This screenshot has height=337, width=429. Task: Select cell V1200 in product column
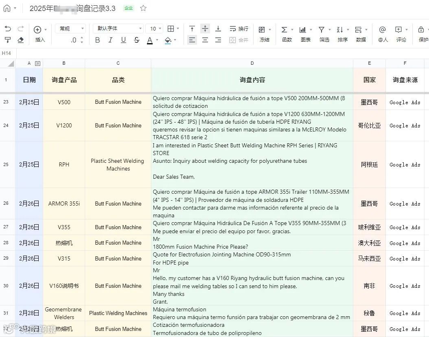(64, 125)
